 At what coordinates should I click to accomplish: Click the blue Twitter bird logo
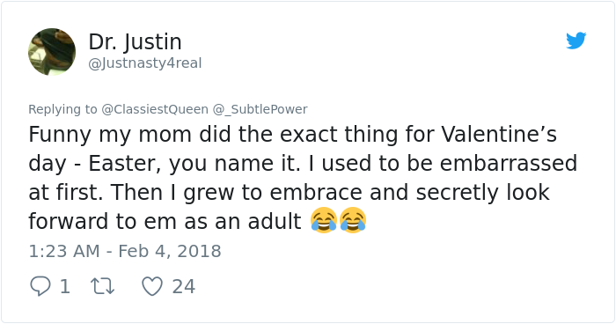click(x=576, y=40)
